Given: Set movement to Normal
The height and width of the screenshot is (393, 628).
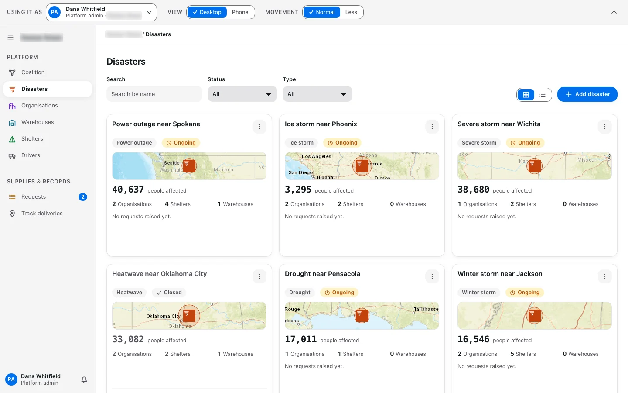Looking at the screenshot, I should click(x=322, y=12).
